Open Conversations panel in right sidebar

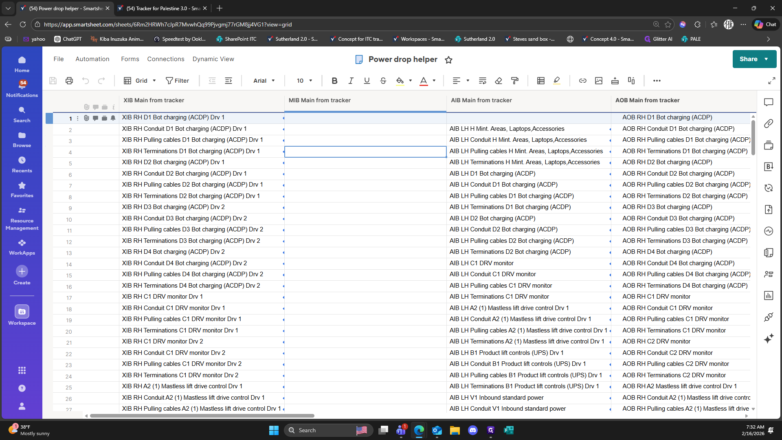pyautogui.click(x=769, y=102)
